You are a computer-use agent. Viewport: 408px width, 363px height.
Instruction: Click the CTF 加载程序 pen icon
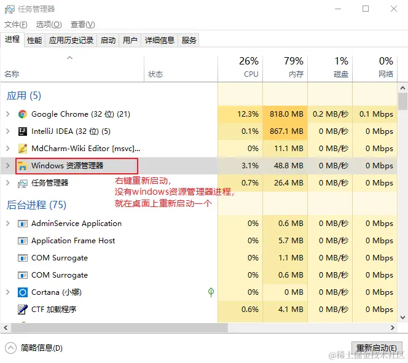coord(23,310)
